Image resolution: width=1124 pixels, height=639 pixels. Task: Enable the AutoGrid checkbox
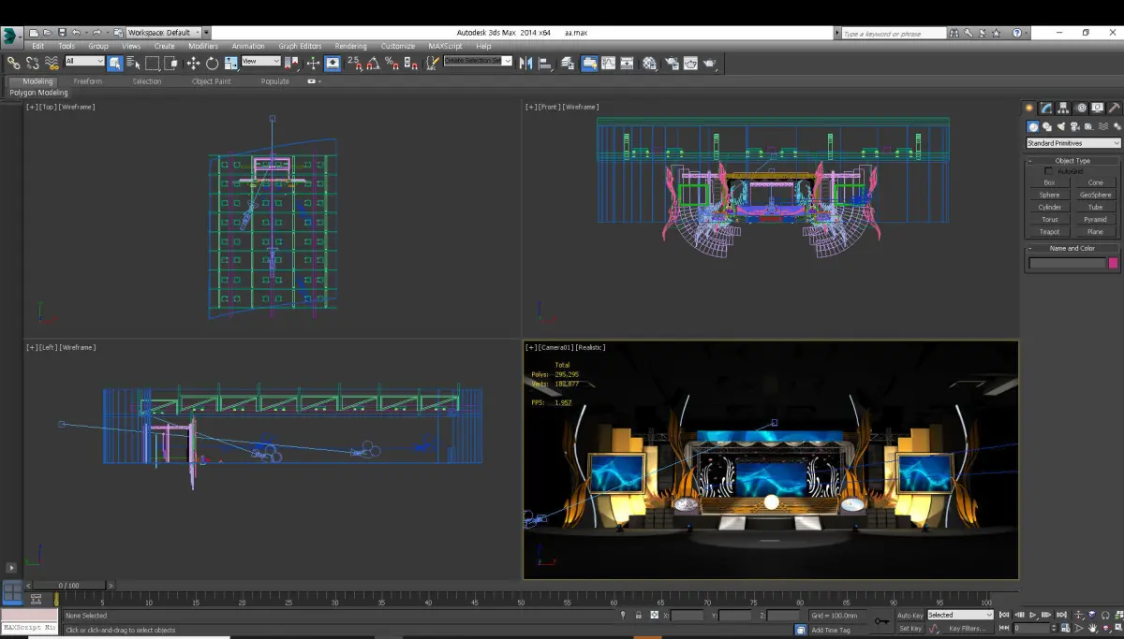pyautogui.click(x=1049, y=171)
